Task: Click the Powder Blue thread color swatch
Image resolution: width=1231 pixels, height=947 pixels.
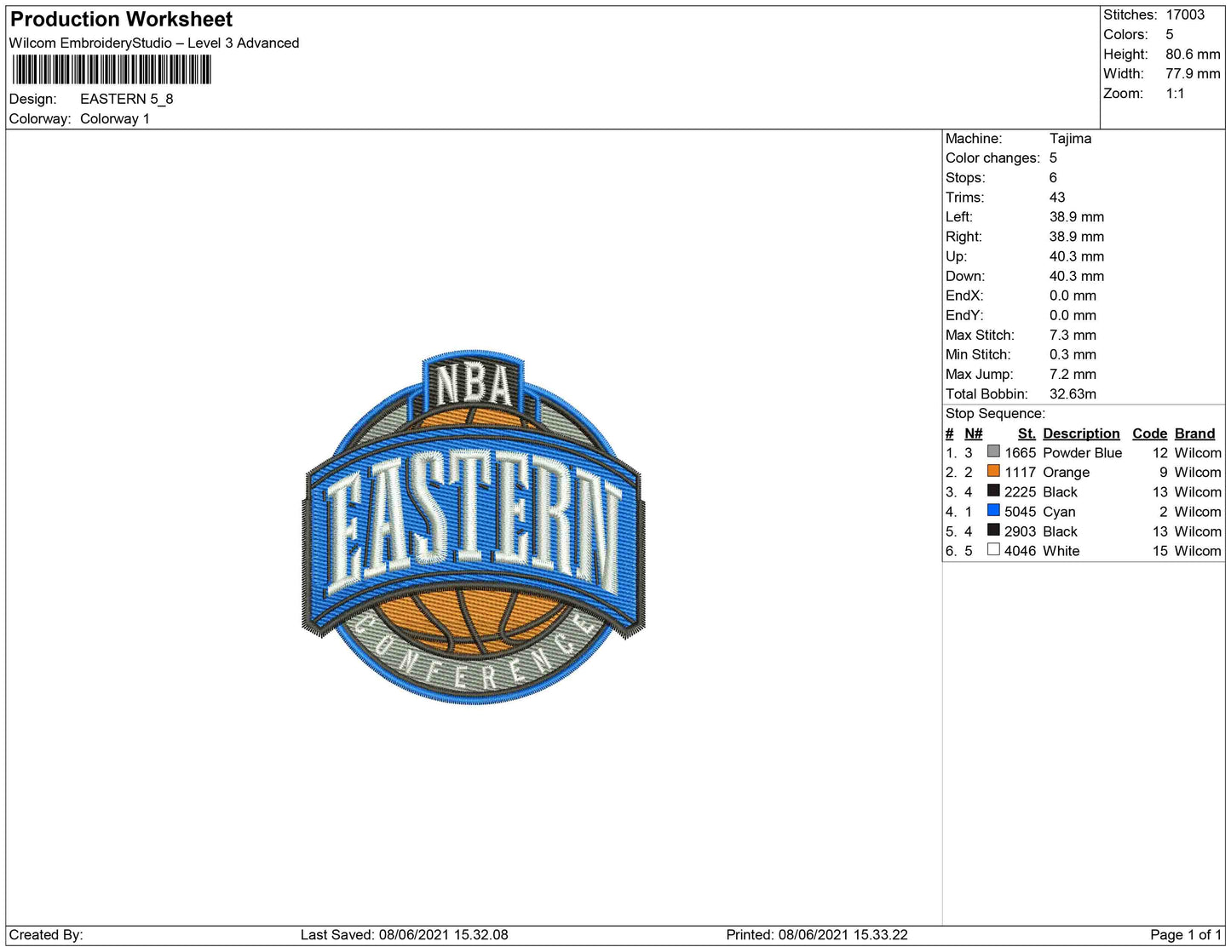Action: coord(993,451)
